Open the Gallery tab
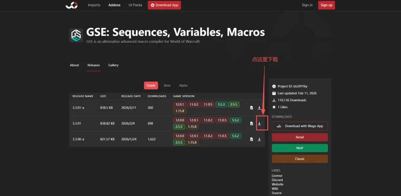Viewport: 401px width, 196px height. (113, 65)
